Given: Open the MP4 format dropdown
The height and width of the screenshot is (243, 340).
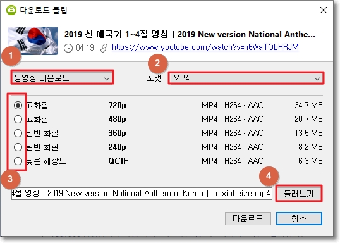Looking at the screenshot, I should coord(246,78).
